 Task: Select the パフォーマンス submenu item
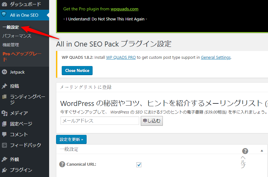(17, 36)
